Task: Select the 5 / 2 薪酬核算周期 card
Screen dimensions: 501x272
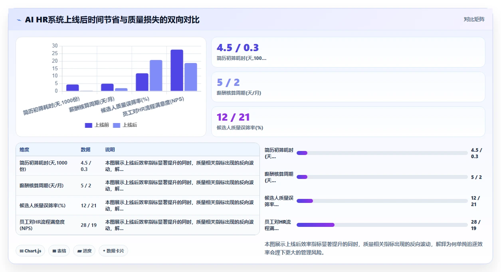Action: click(x=348, y=87)
